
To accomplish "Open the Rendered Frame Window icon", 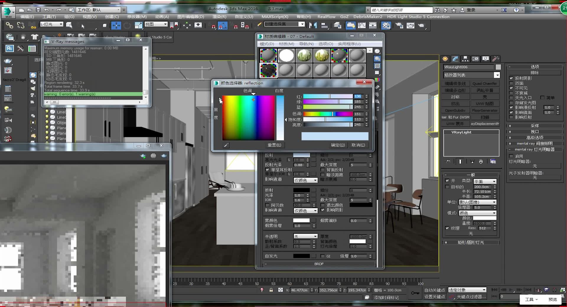I will click(x=410, y=25).
